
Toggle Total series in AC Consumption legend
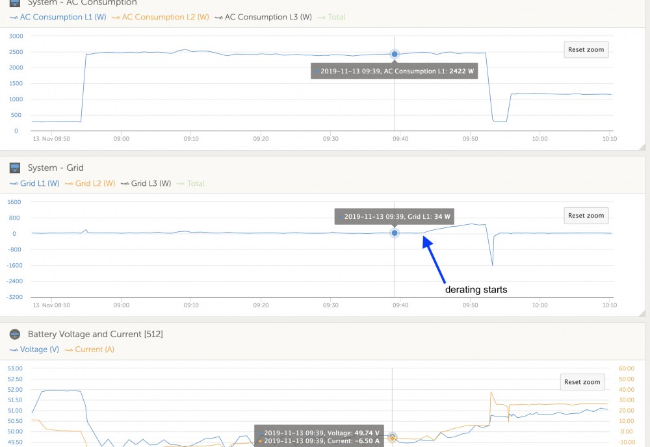pyautogui.click(x=331, y=17)
